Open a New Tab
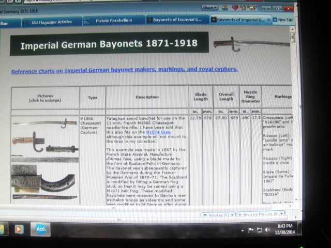 click(x=283, y=20)
